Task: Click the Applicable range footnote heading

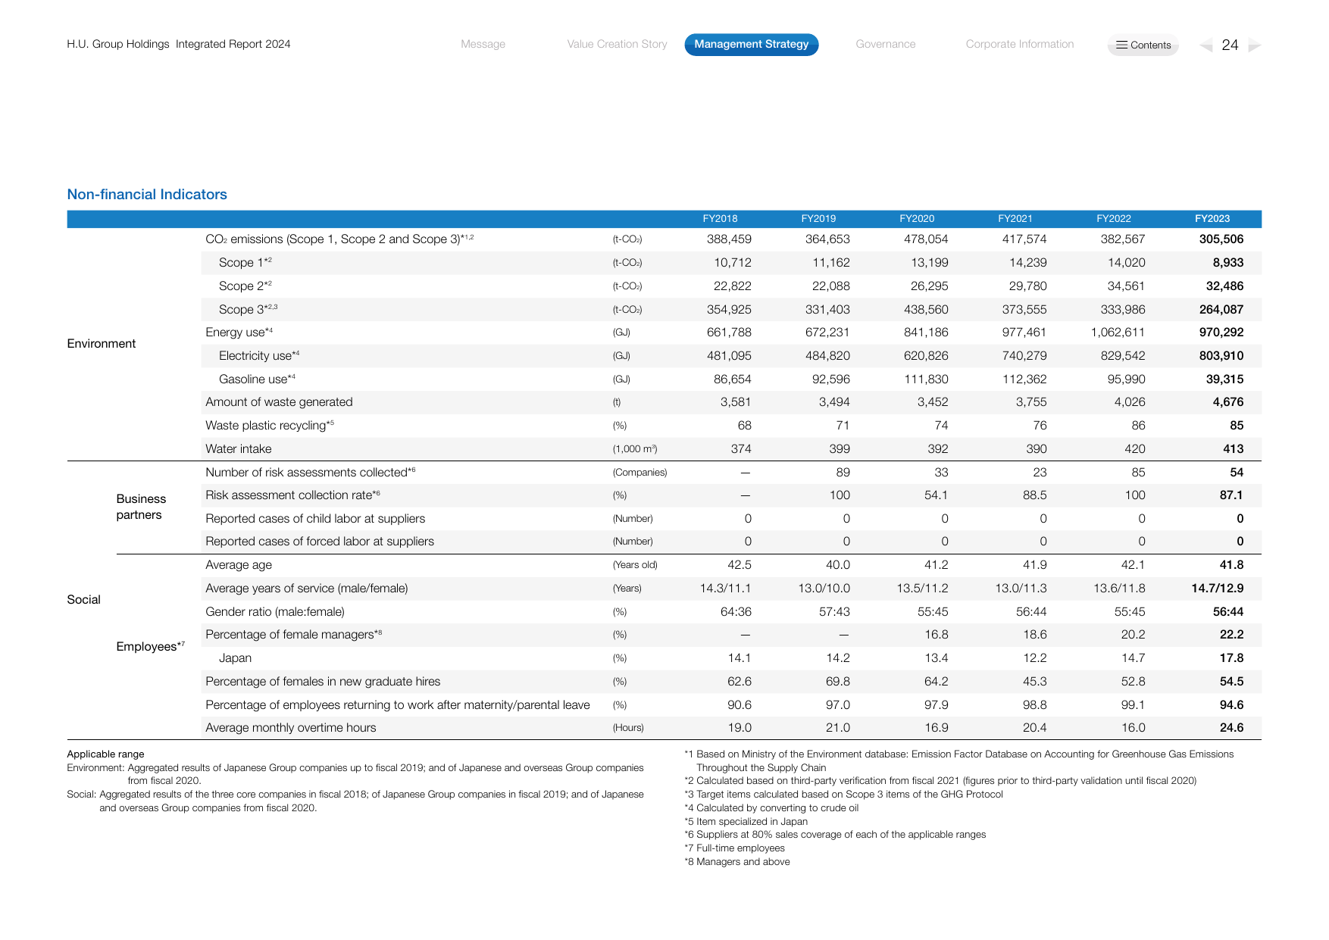Action: (105, 754)
